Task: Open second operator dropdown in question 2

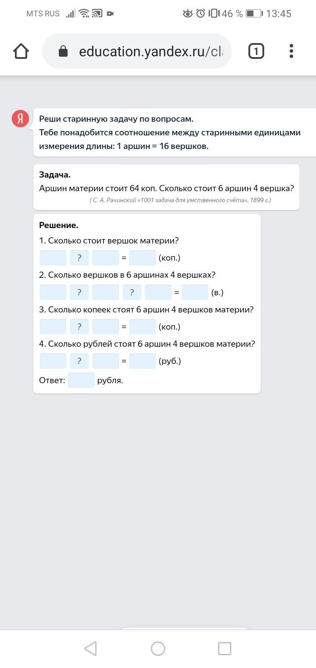Action: (x=132, y=292)
